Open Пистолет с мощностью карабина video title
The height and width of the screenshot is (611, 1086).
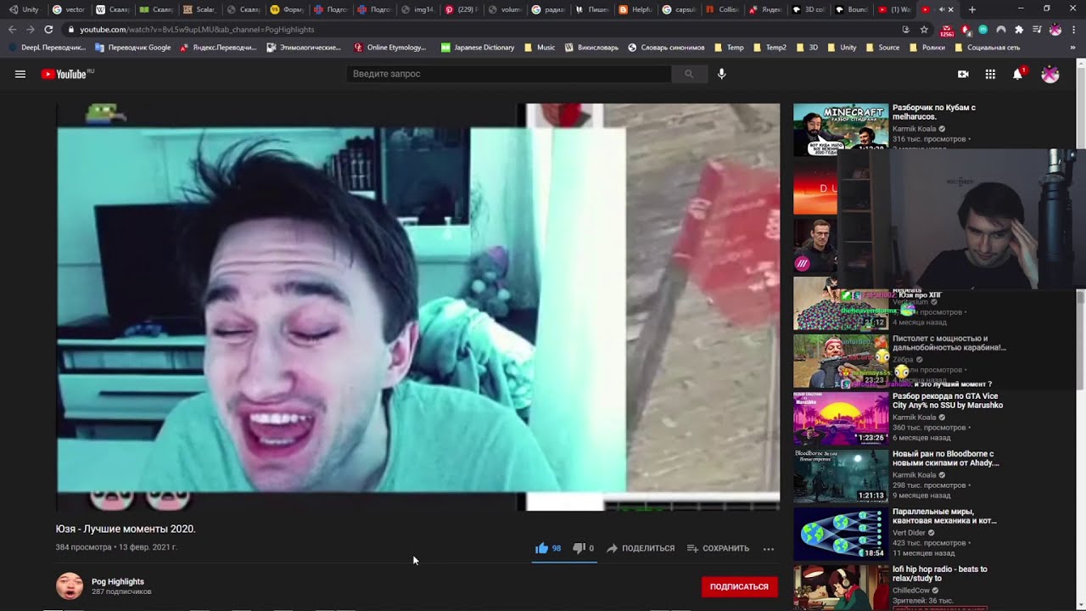point(949,343)
